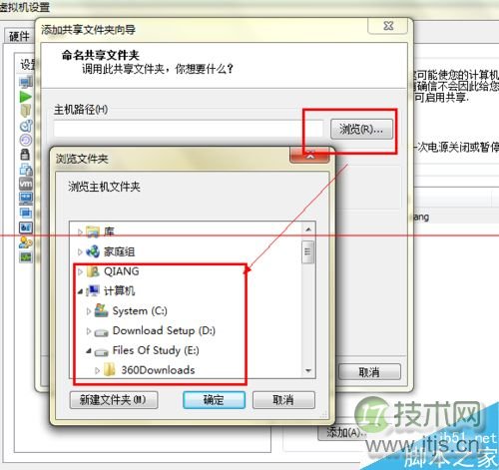
Task: Expand the System (C:) drive node
Action: click(88, 311)
